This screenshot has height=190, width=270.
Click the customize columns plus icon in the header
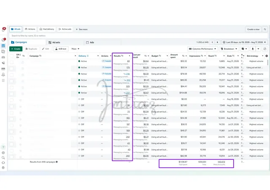click(267, 56)
